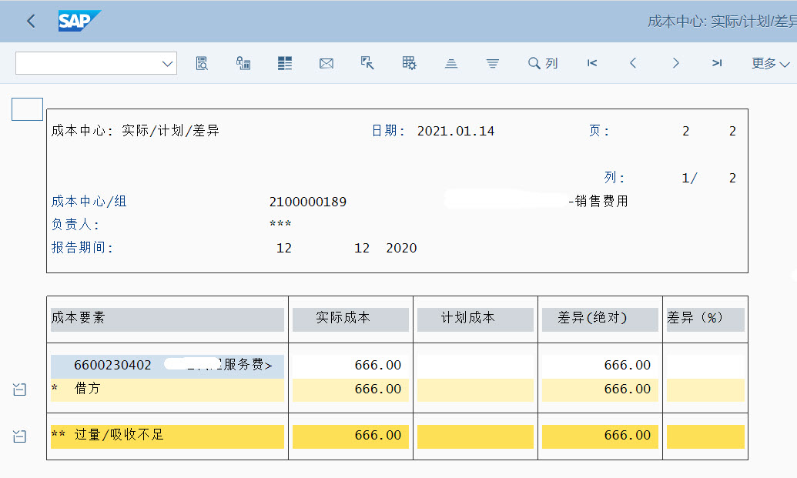Go to previous column with arrow

click(x=634, y=63)
